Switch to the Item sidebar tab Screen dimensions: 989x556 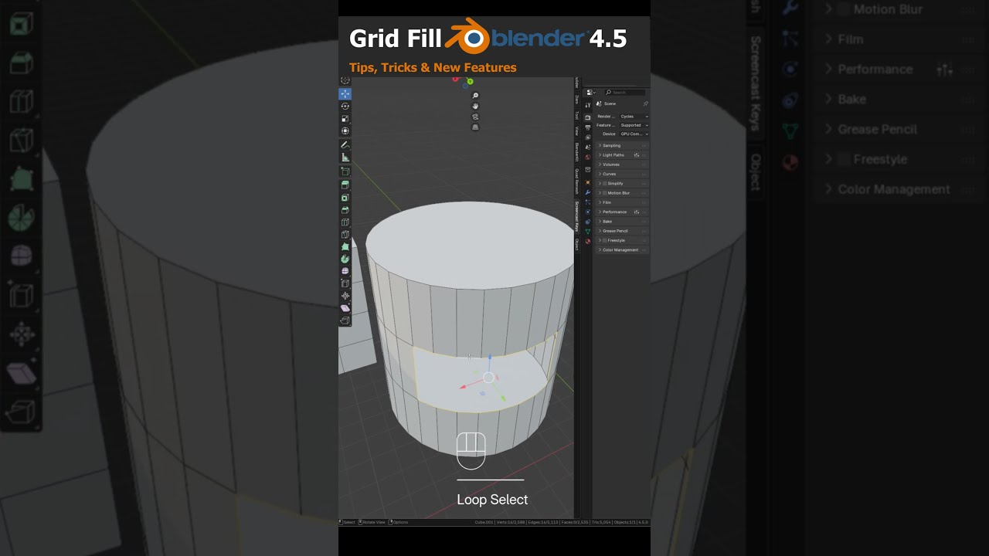(576, 100)
